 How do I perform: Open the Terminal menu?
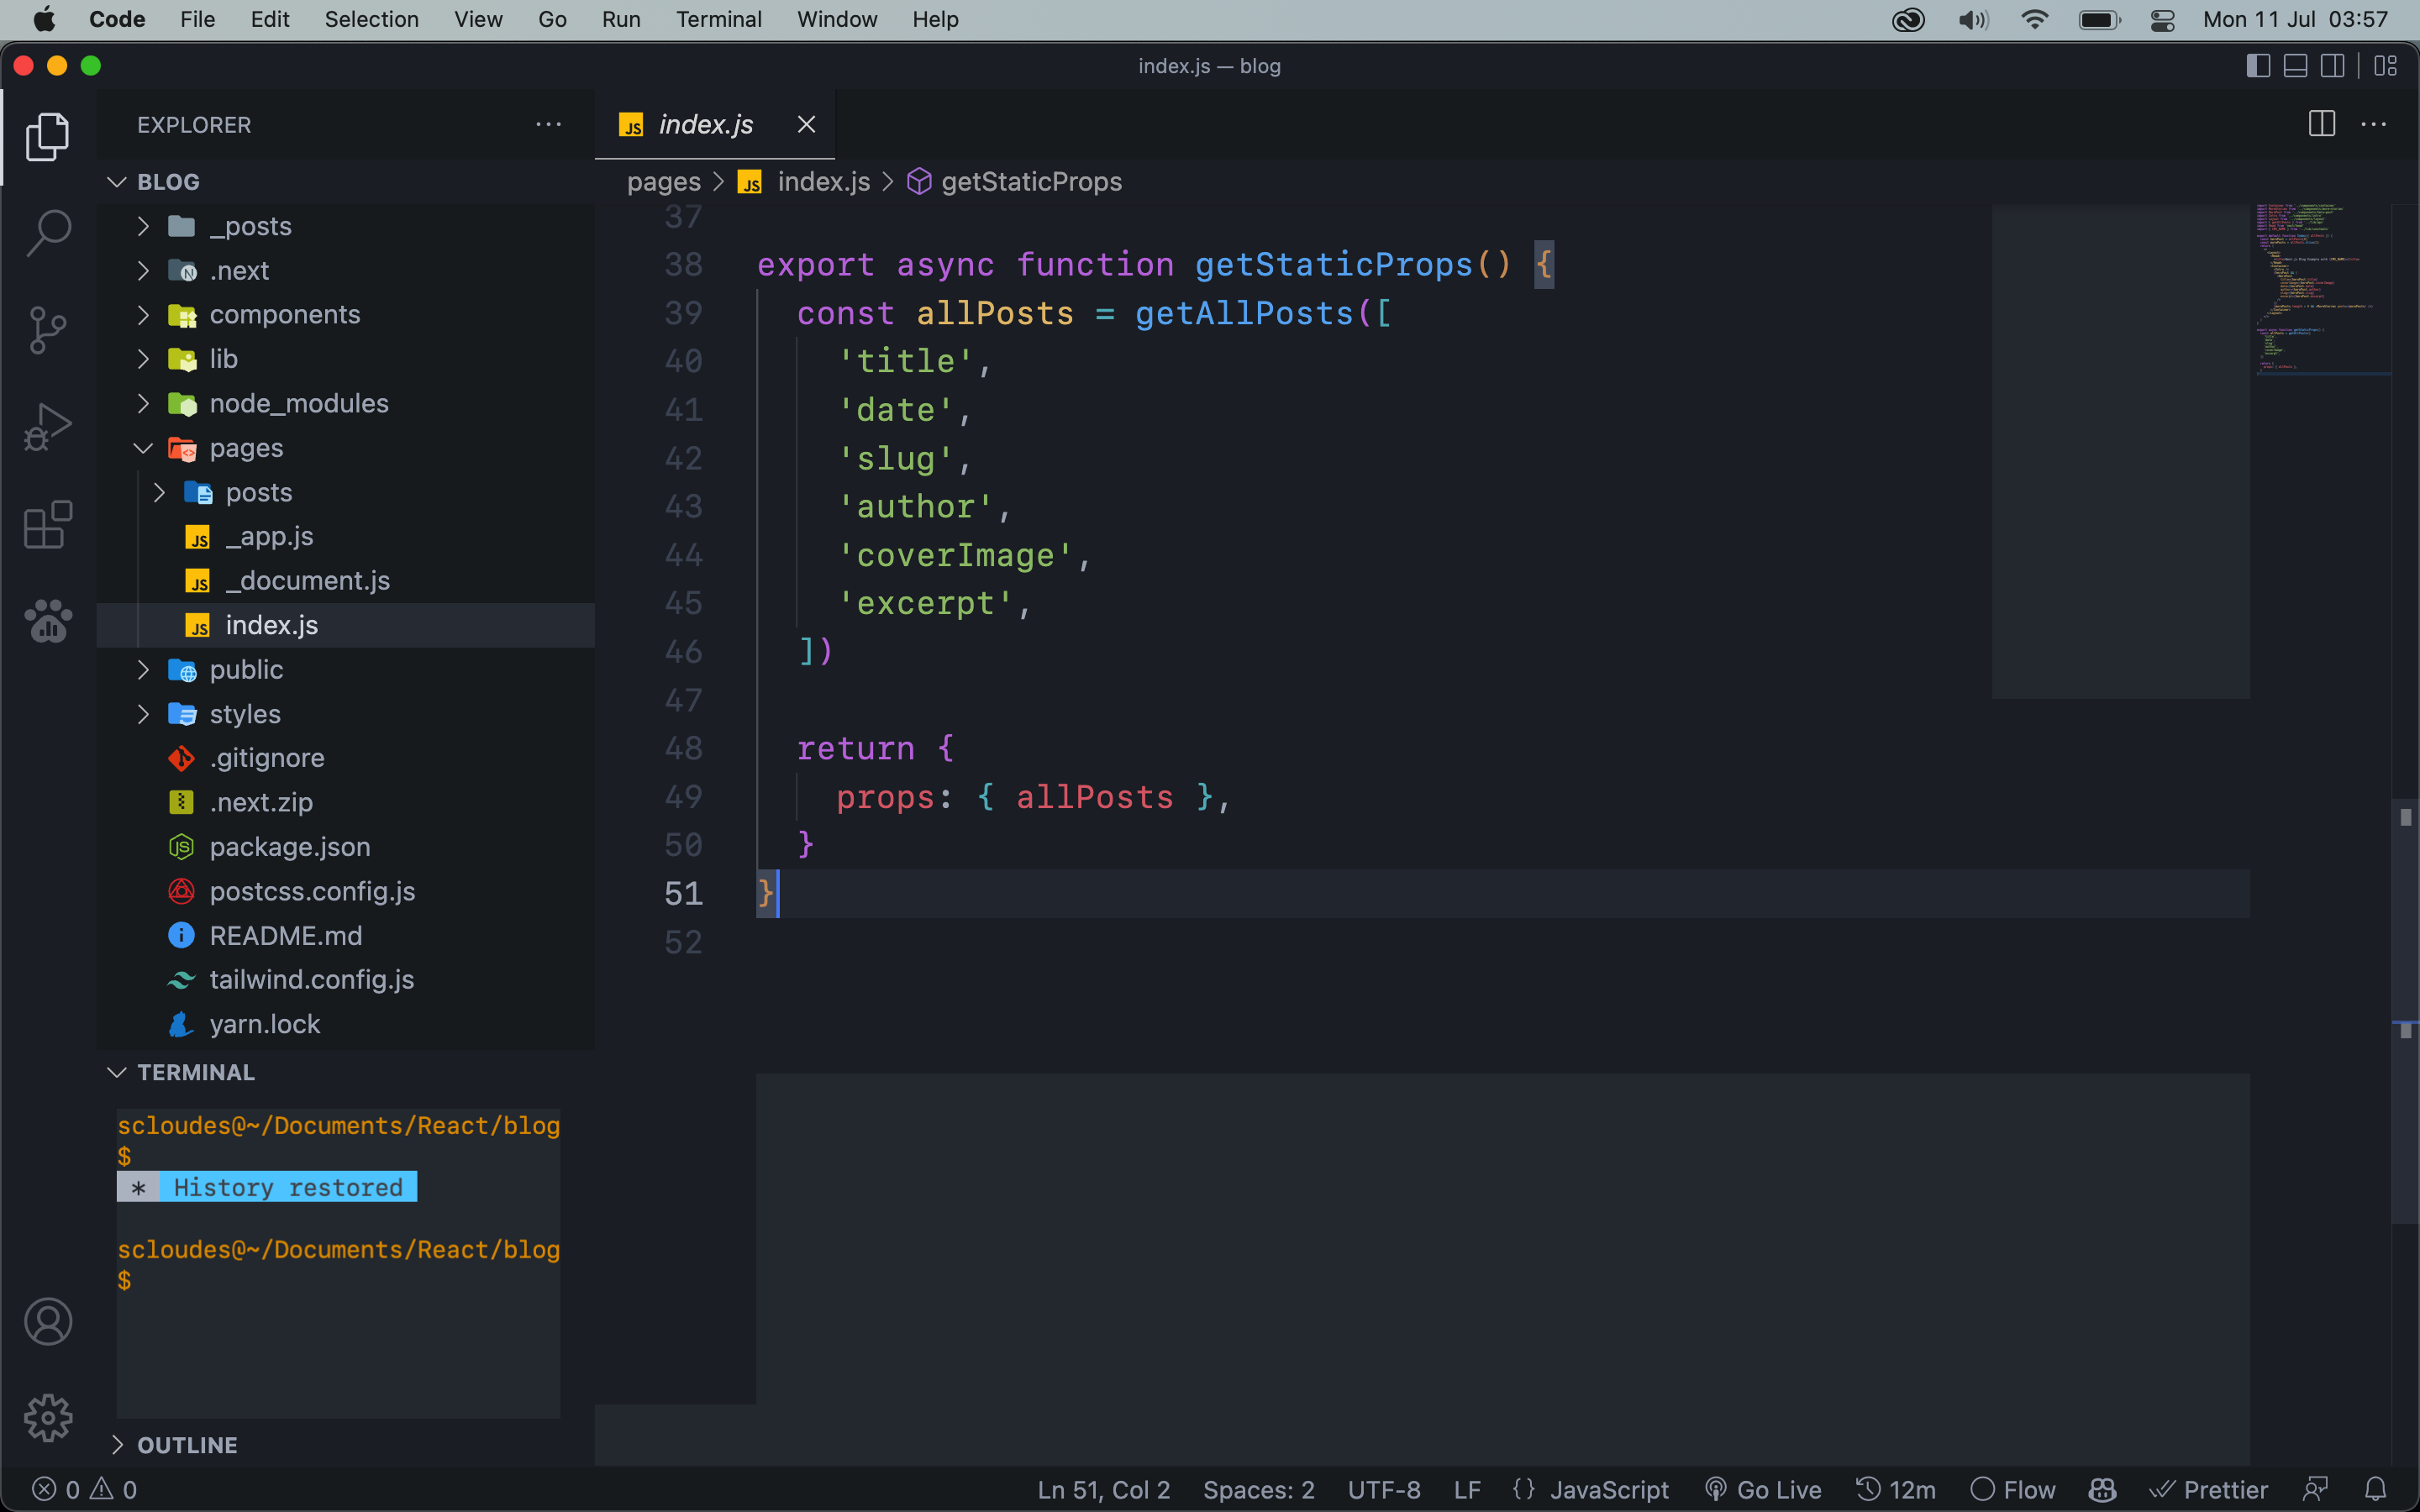pos(718,19)
